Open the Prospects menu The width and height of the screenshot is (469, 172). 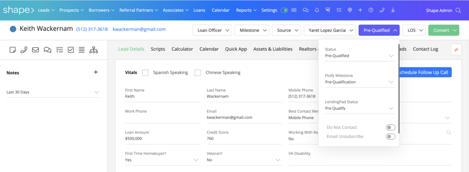point(71,10)
